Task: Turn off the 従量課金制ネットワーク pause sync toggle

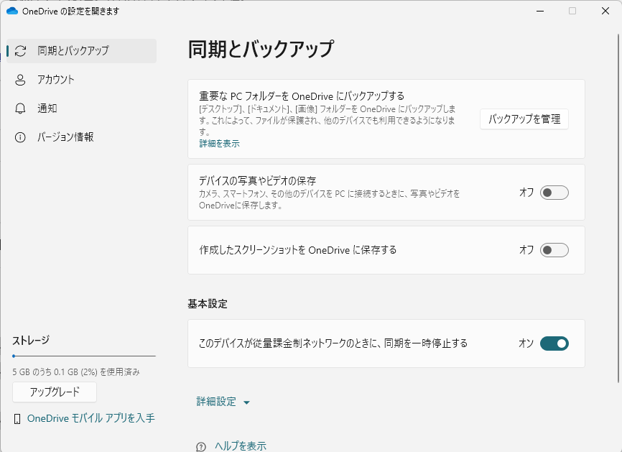Action: [x=554, y=343]
